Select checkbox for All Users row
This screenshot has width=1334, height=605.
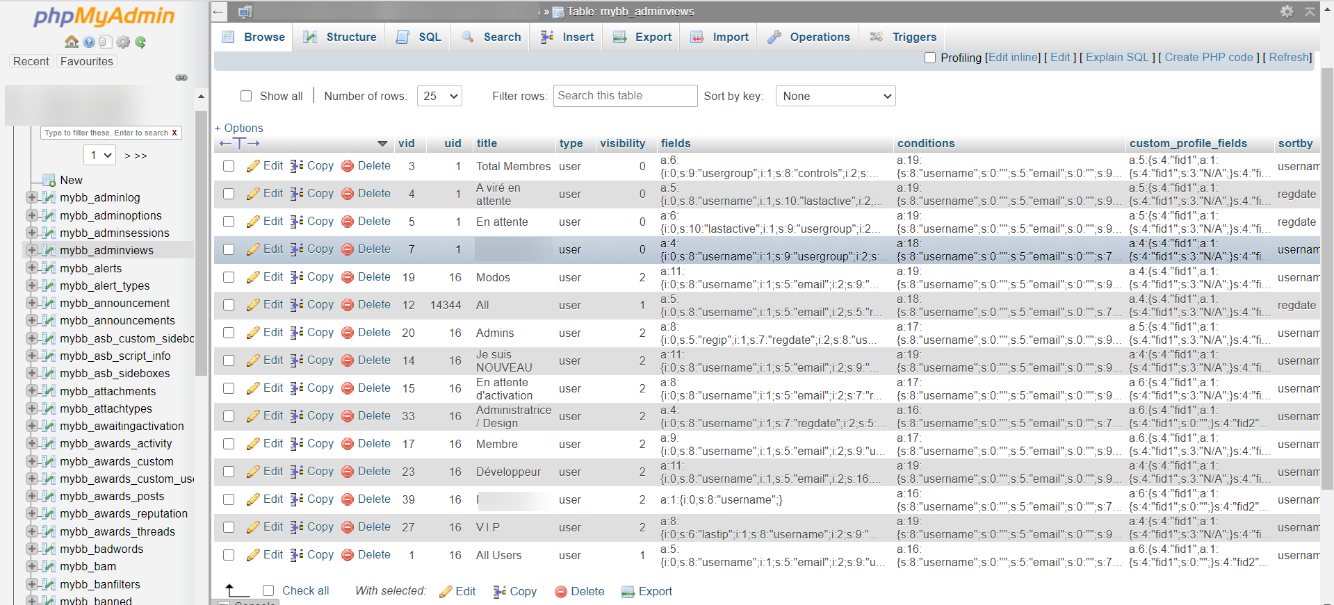coord(229,555)
